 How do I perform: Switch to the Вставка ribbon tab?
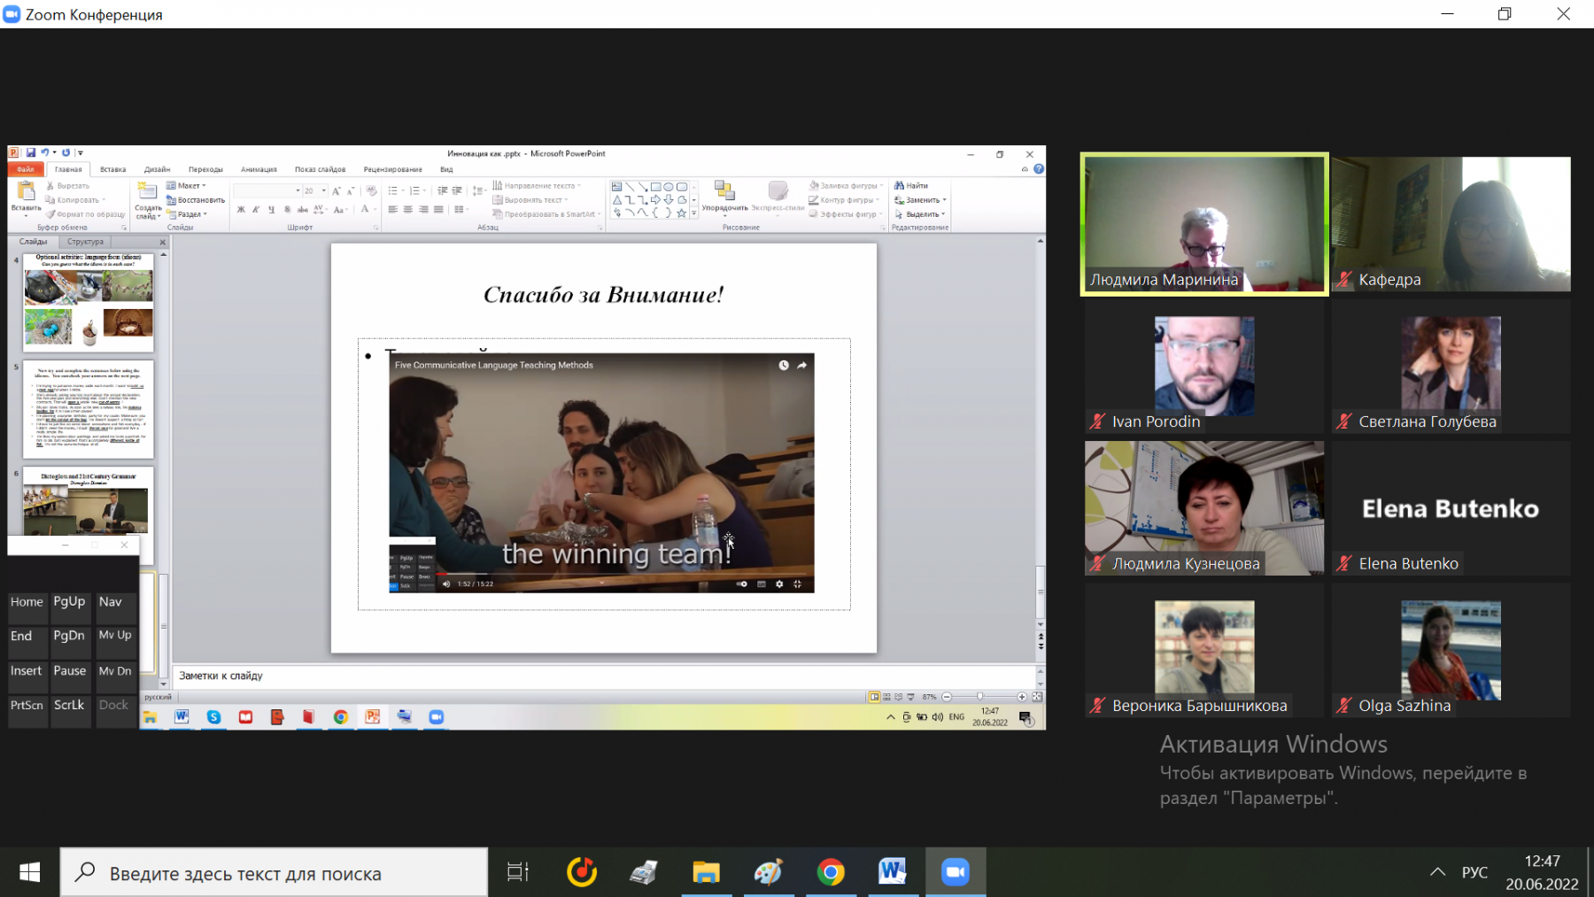tap(113, 169)
